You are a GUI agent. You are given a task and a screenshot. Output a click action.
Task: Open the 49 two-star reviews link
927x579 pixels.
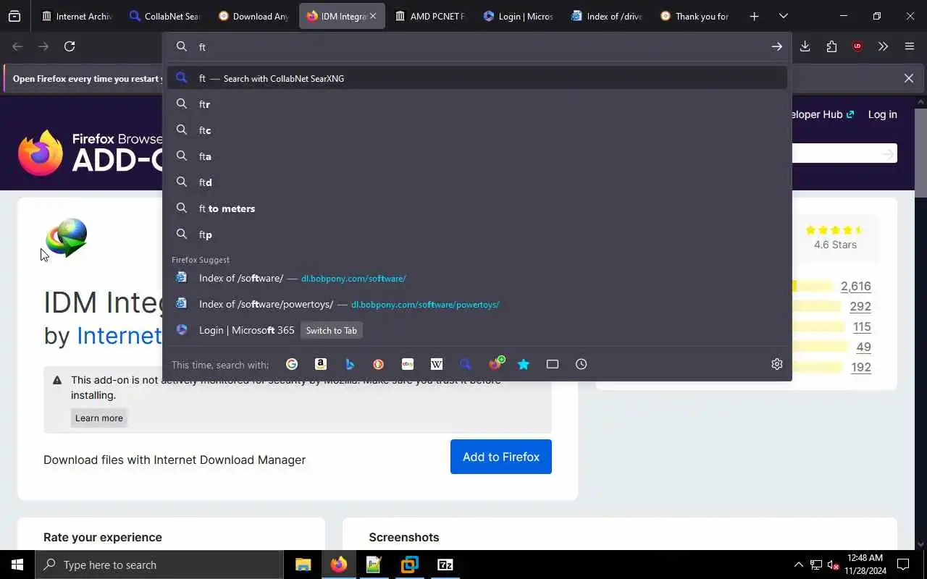(863, 347)
